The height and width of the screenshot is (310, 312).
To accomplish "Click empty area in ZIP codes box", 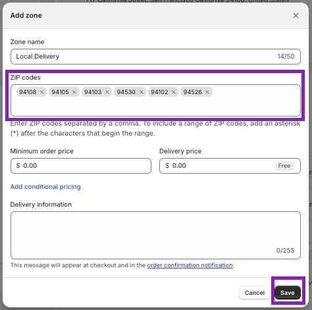I will 155,107.
